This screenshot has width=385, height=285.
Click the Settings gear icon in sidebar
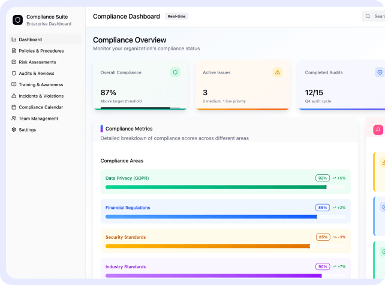pyautogui.click(x=14, y=130)
